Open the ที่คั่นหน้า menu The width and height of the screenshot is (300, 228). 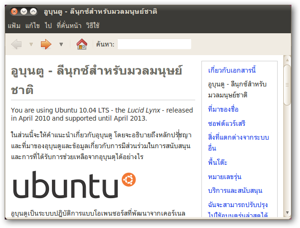coord(69,25)
